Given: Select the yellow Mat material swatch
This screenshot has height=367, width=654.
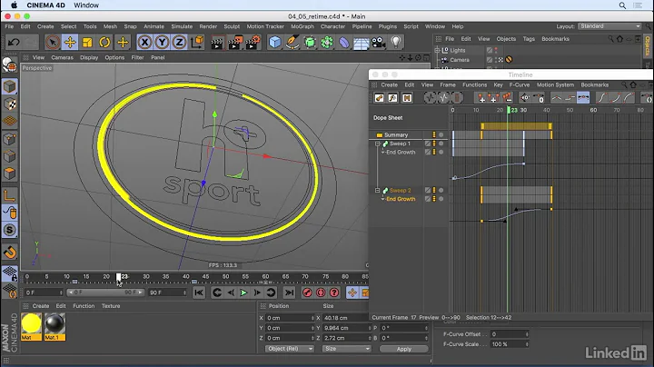Looking at the screenshot, I should [31, 327].
